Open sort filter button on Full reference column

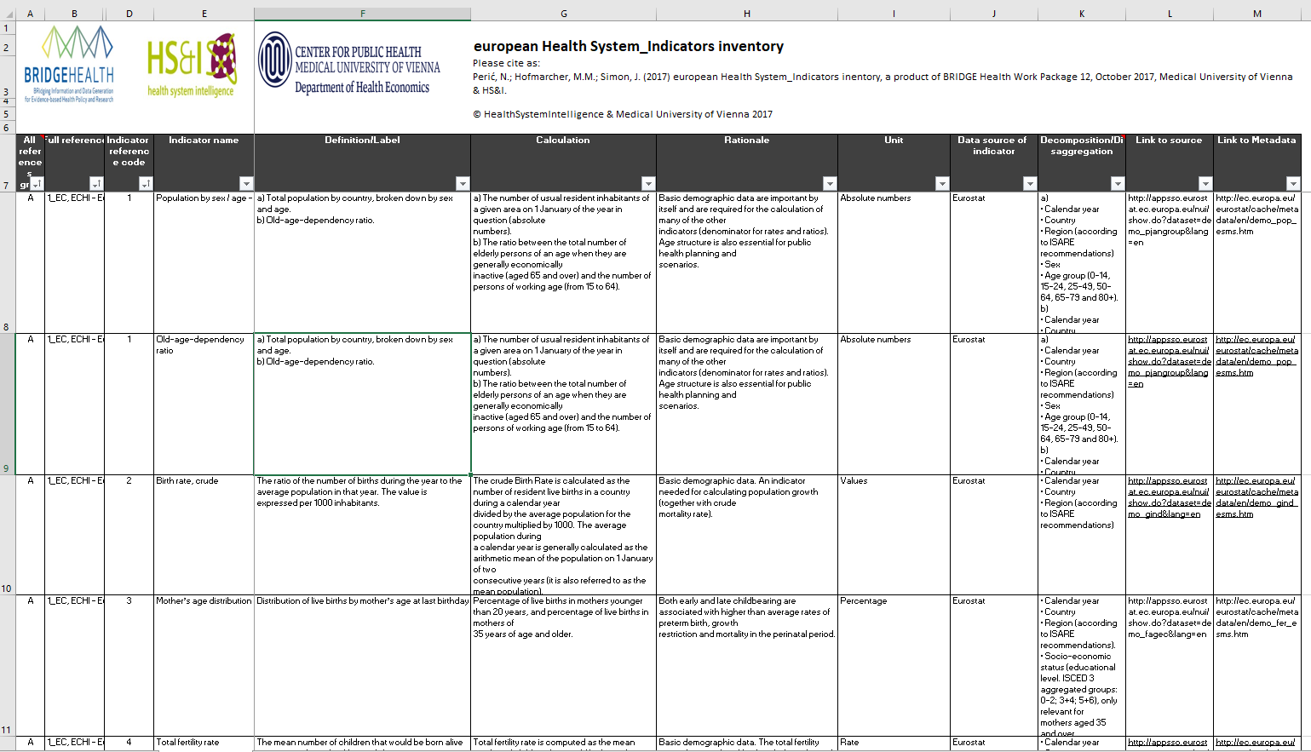pos(96,184)
